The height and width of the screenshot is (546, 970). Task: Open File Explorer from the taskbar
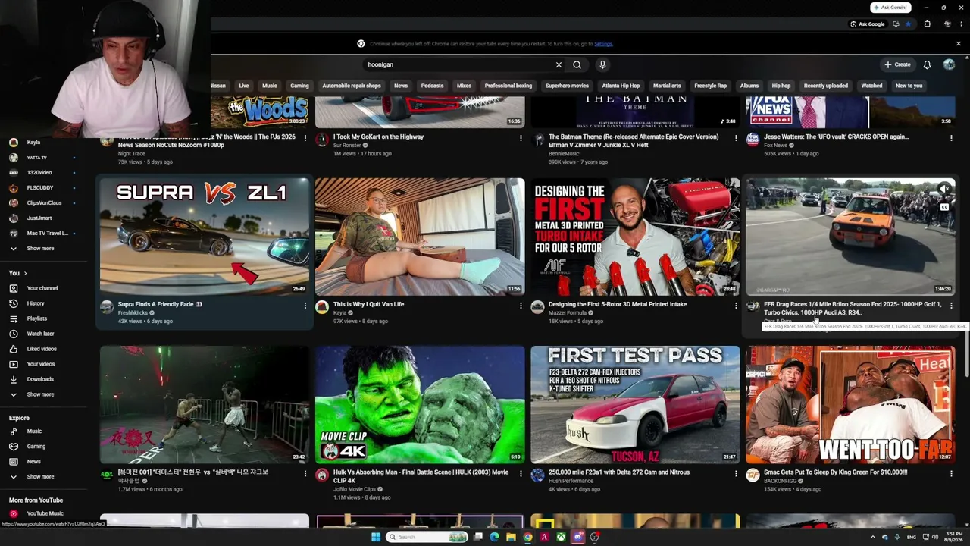[x=511, y=537]
